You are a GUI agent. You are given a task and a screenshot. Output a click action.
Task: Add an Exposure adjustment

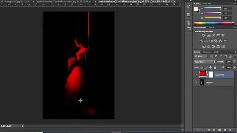(218, 35)
